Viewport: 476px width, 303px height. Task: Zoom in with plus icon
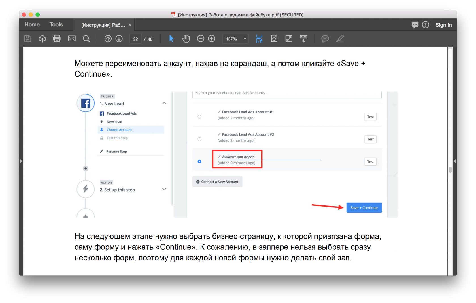tap(212, 39)
